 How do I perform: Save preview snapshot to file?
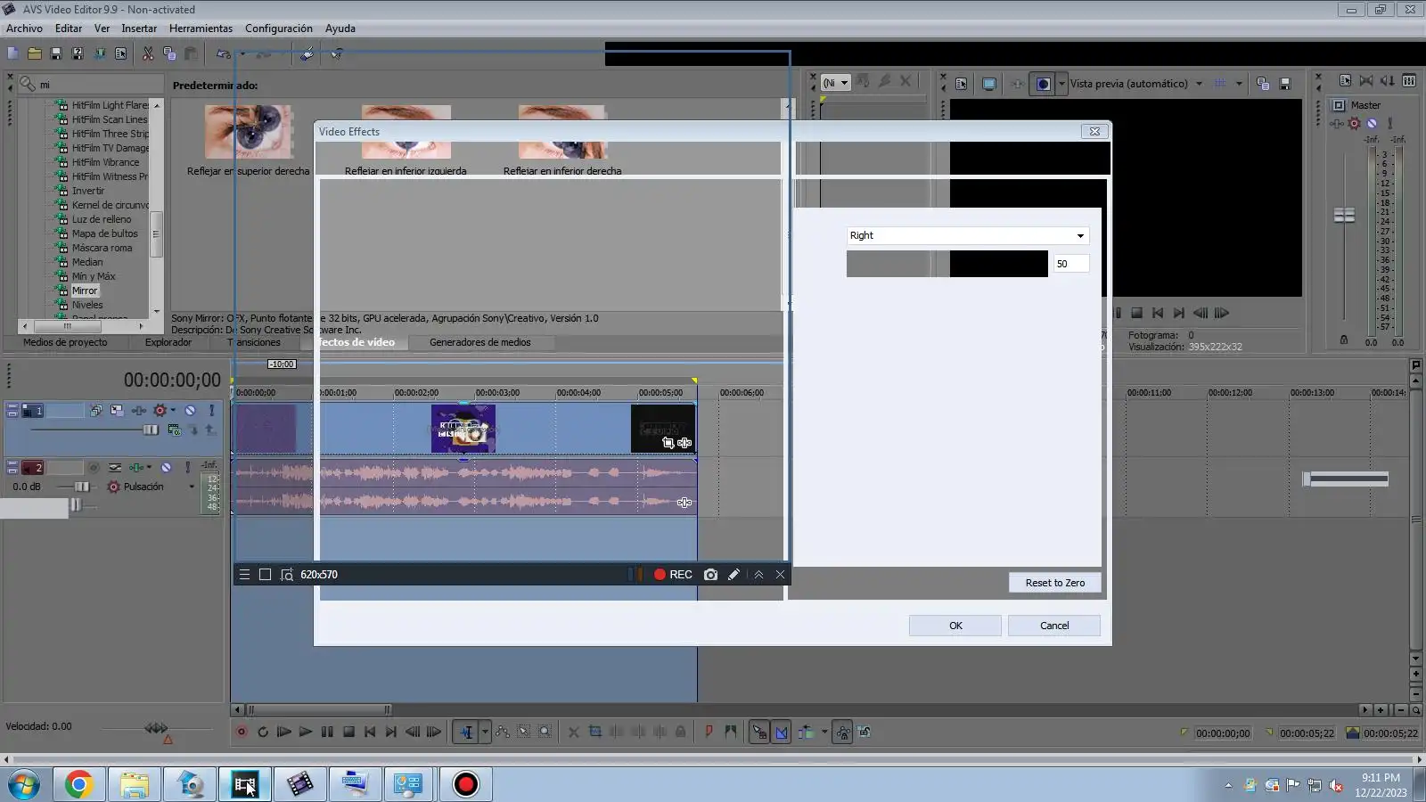point(1285,84)
